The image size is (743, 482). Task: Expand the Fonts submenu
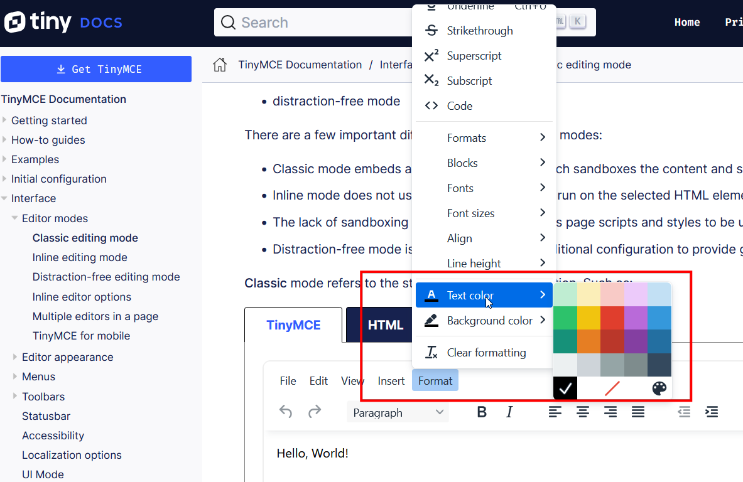484,188
